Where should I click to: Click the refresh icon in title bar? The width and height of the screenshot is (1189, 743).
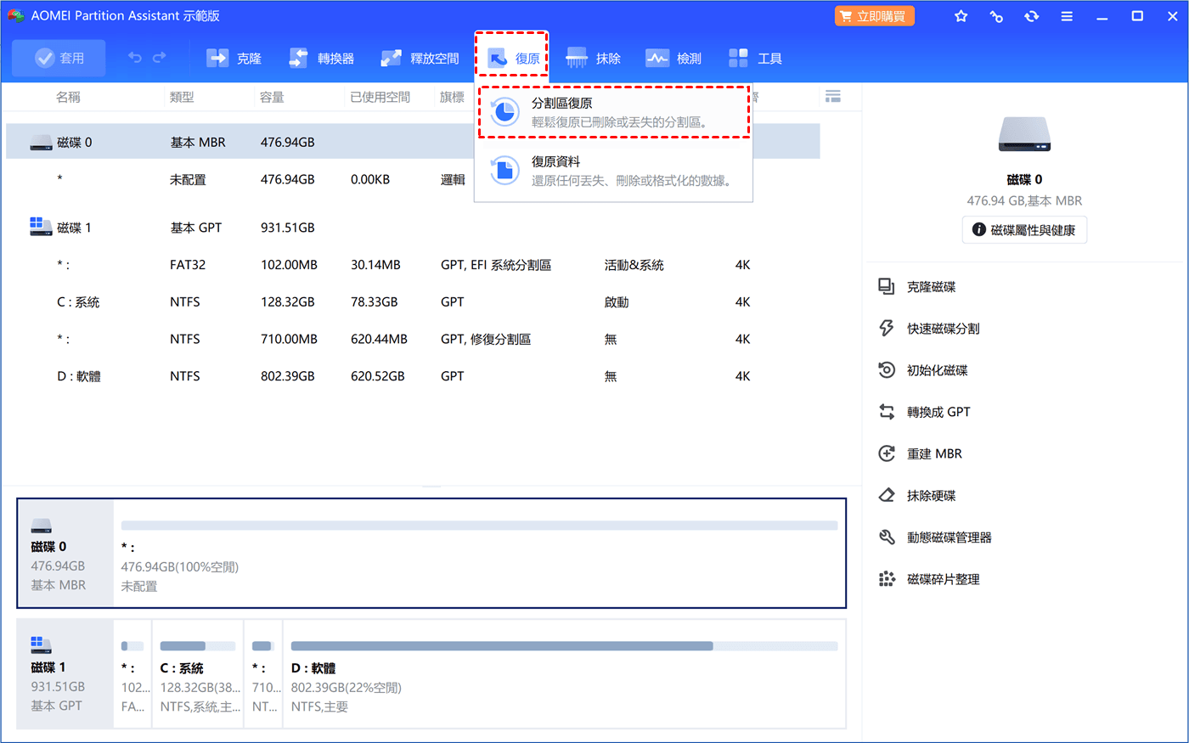tap(1031, 16)
